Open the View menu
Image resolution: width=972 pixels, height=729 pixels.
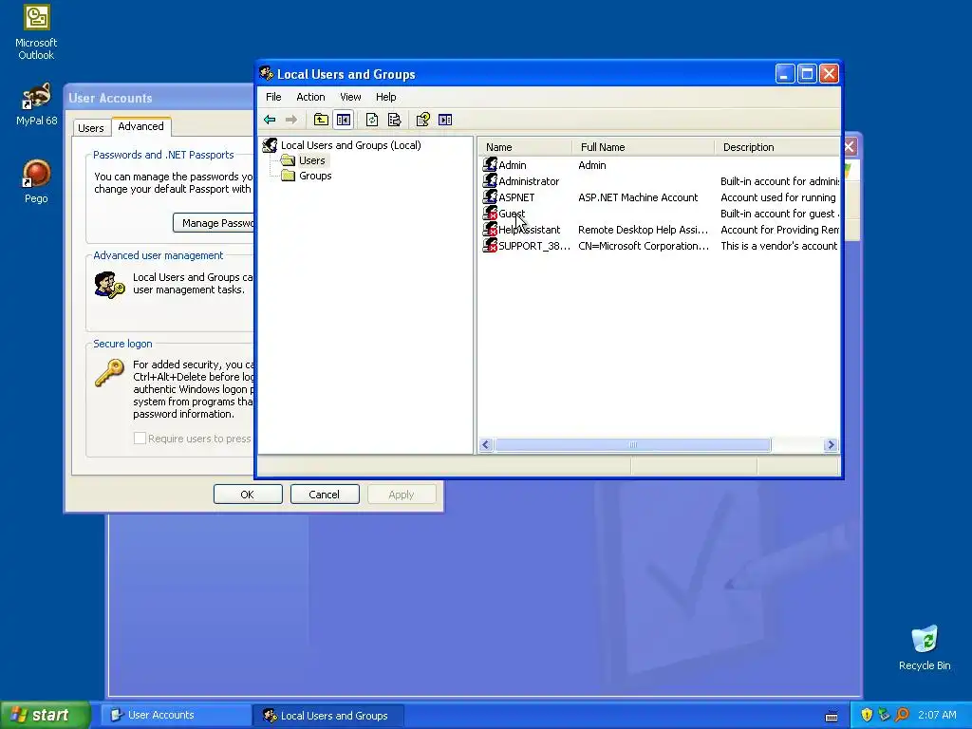pos(350,97)
